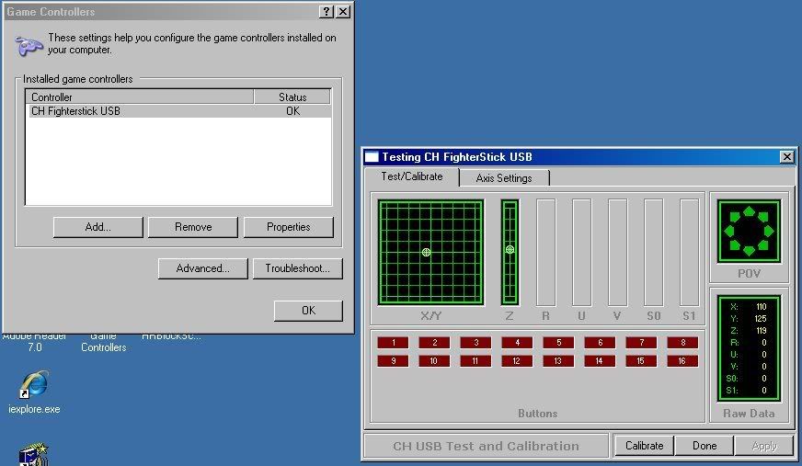The image size is (802, 466).
Task: Click the X/Y axis crosshair grid
Action: [x=430, y=253]
